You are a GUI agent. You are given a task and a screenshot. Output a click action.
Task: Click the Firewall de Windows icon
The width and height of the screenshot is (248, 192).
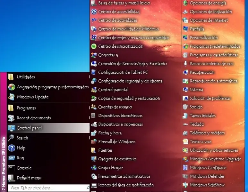(94, 141)
